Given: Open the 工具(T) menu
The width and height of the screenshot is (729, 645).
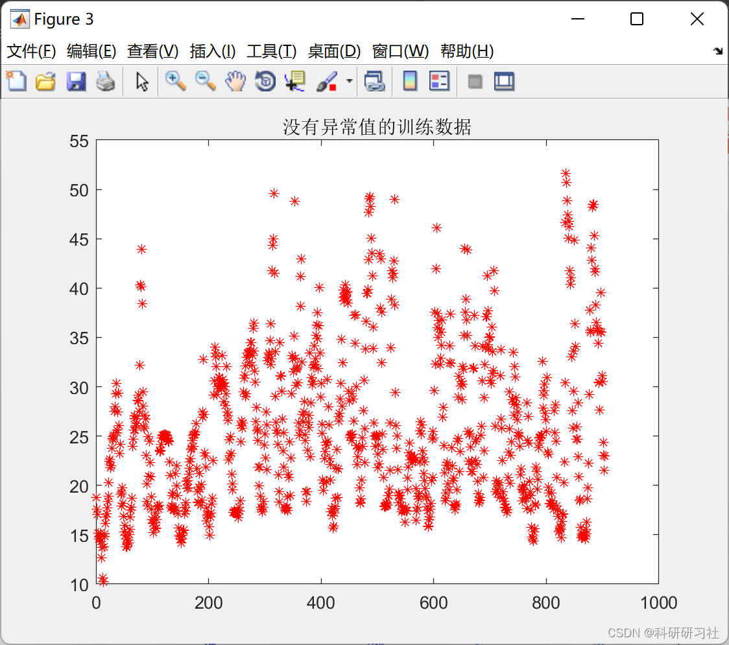Looking at the screenshot, I should click(272, 51).
